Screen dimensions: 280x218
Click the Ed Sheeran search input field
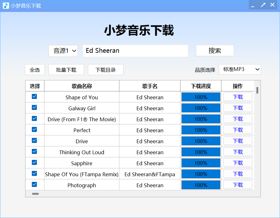click(135, 51)
